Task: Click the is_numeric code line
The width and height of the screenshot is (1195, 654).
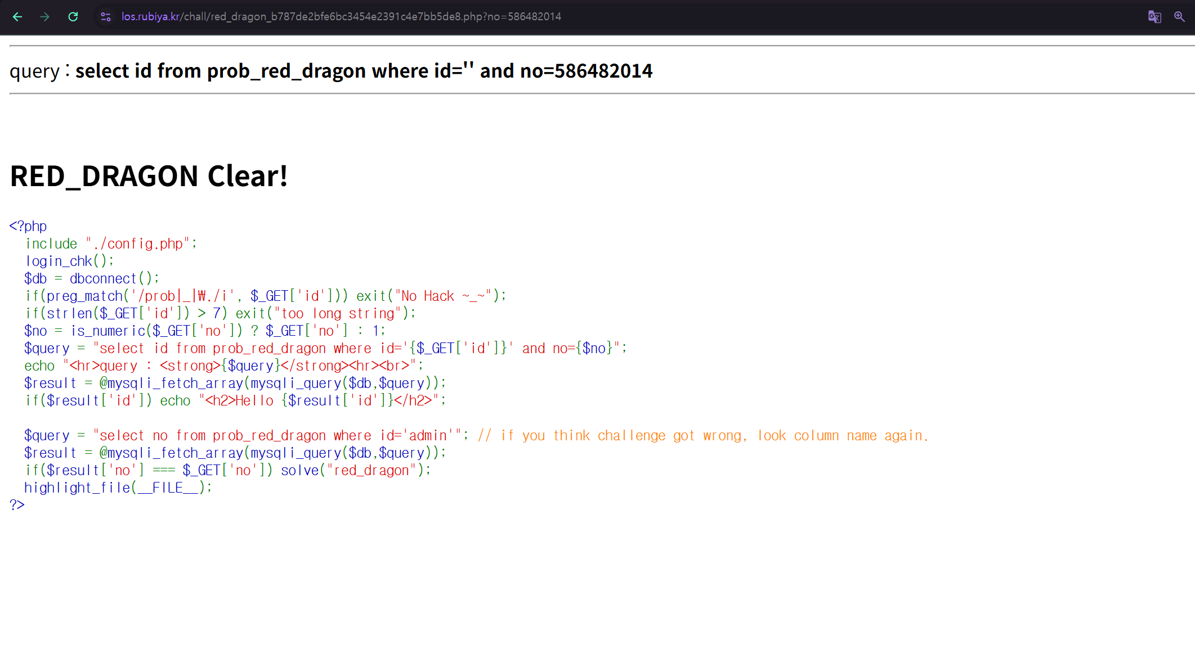Action: click(204, 331)
